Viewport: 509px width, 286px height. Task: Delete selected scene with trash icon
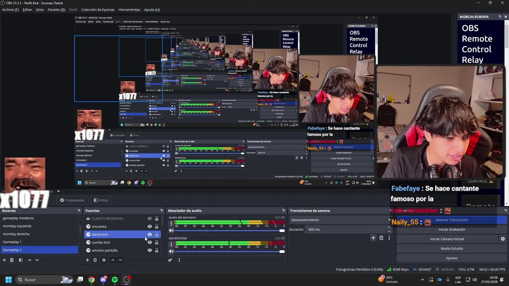pyautogui.click(x=12, y=260)
